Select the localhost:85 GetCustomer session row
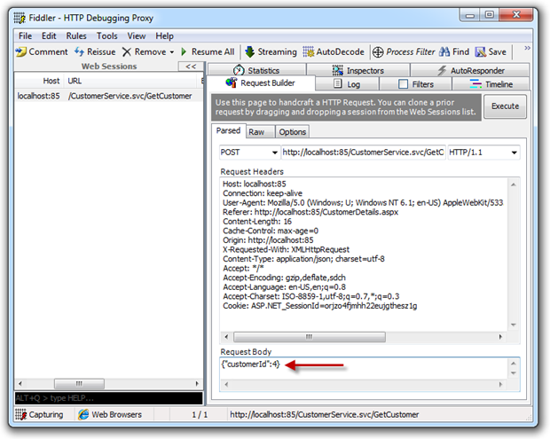The image size is (550, 439). [x=108, y=96]
